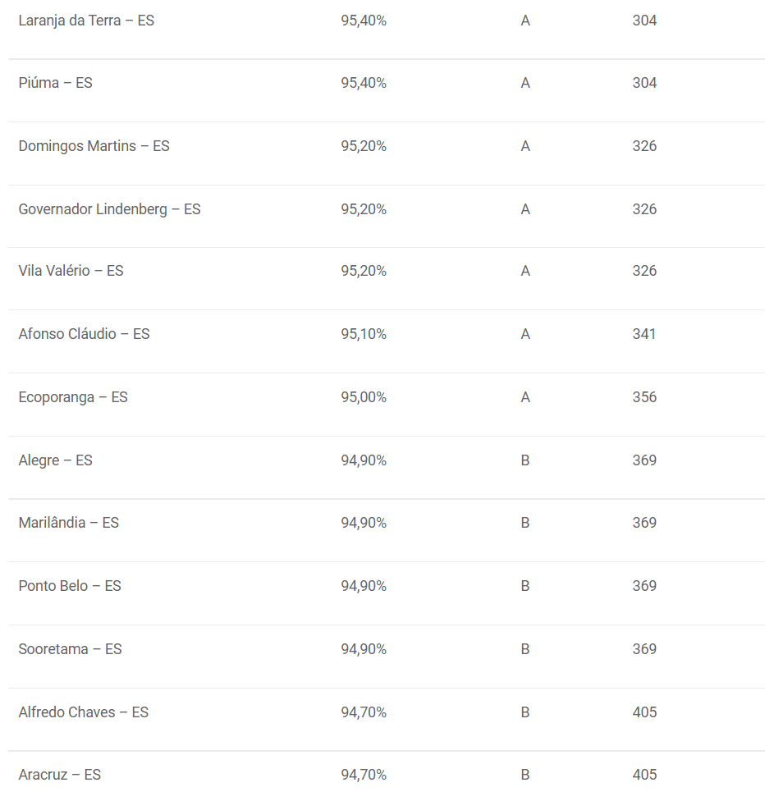Click Alfredo Chaves – ES cell

click(83, 712)
